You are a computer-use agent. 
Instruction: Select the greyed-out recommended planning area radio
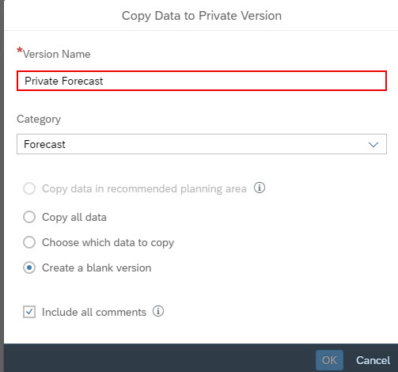(29, 188)
